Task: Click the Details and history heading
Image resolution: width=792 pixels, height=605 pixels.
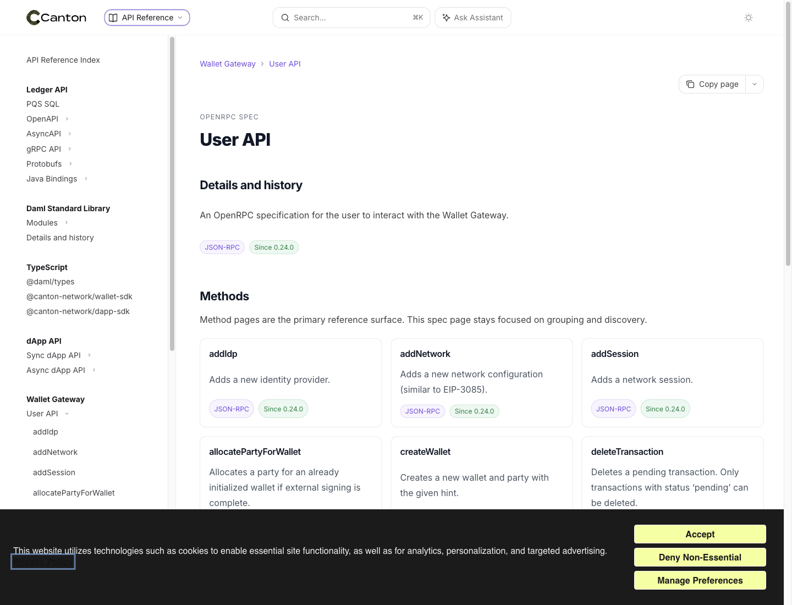Action: (251, 185)
